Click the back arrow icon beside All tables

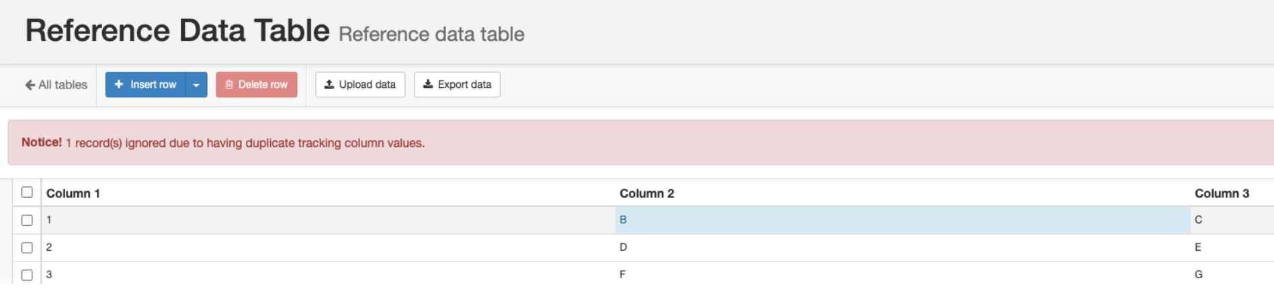pos(30,85)
